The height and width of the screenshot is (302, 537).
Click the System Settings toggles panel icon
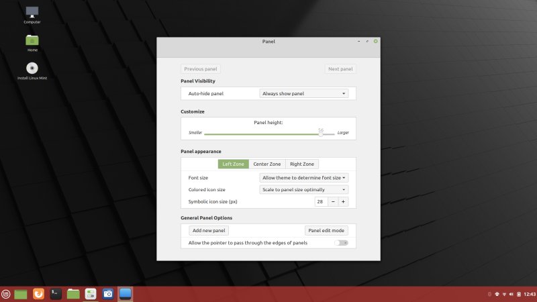91,294
